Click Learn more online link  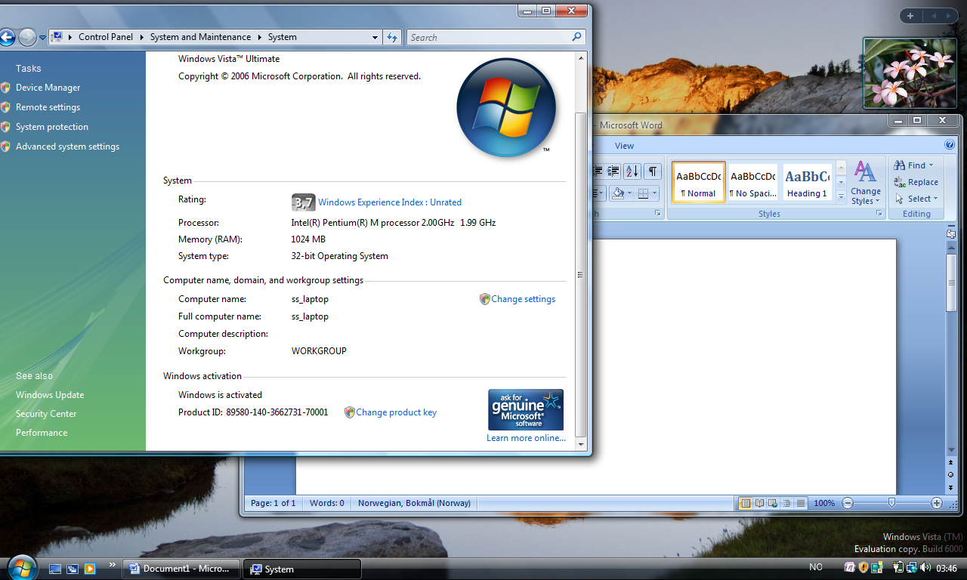coord(526,438)
